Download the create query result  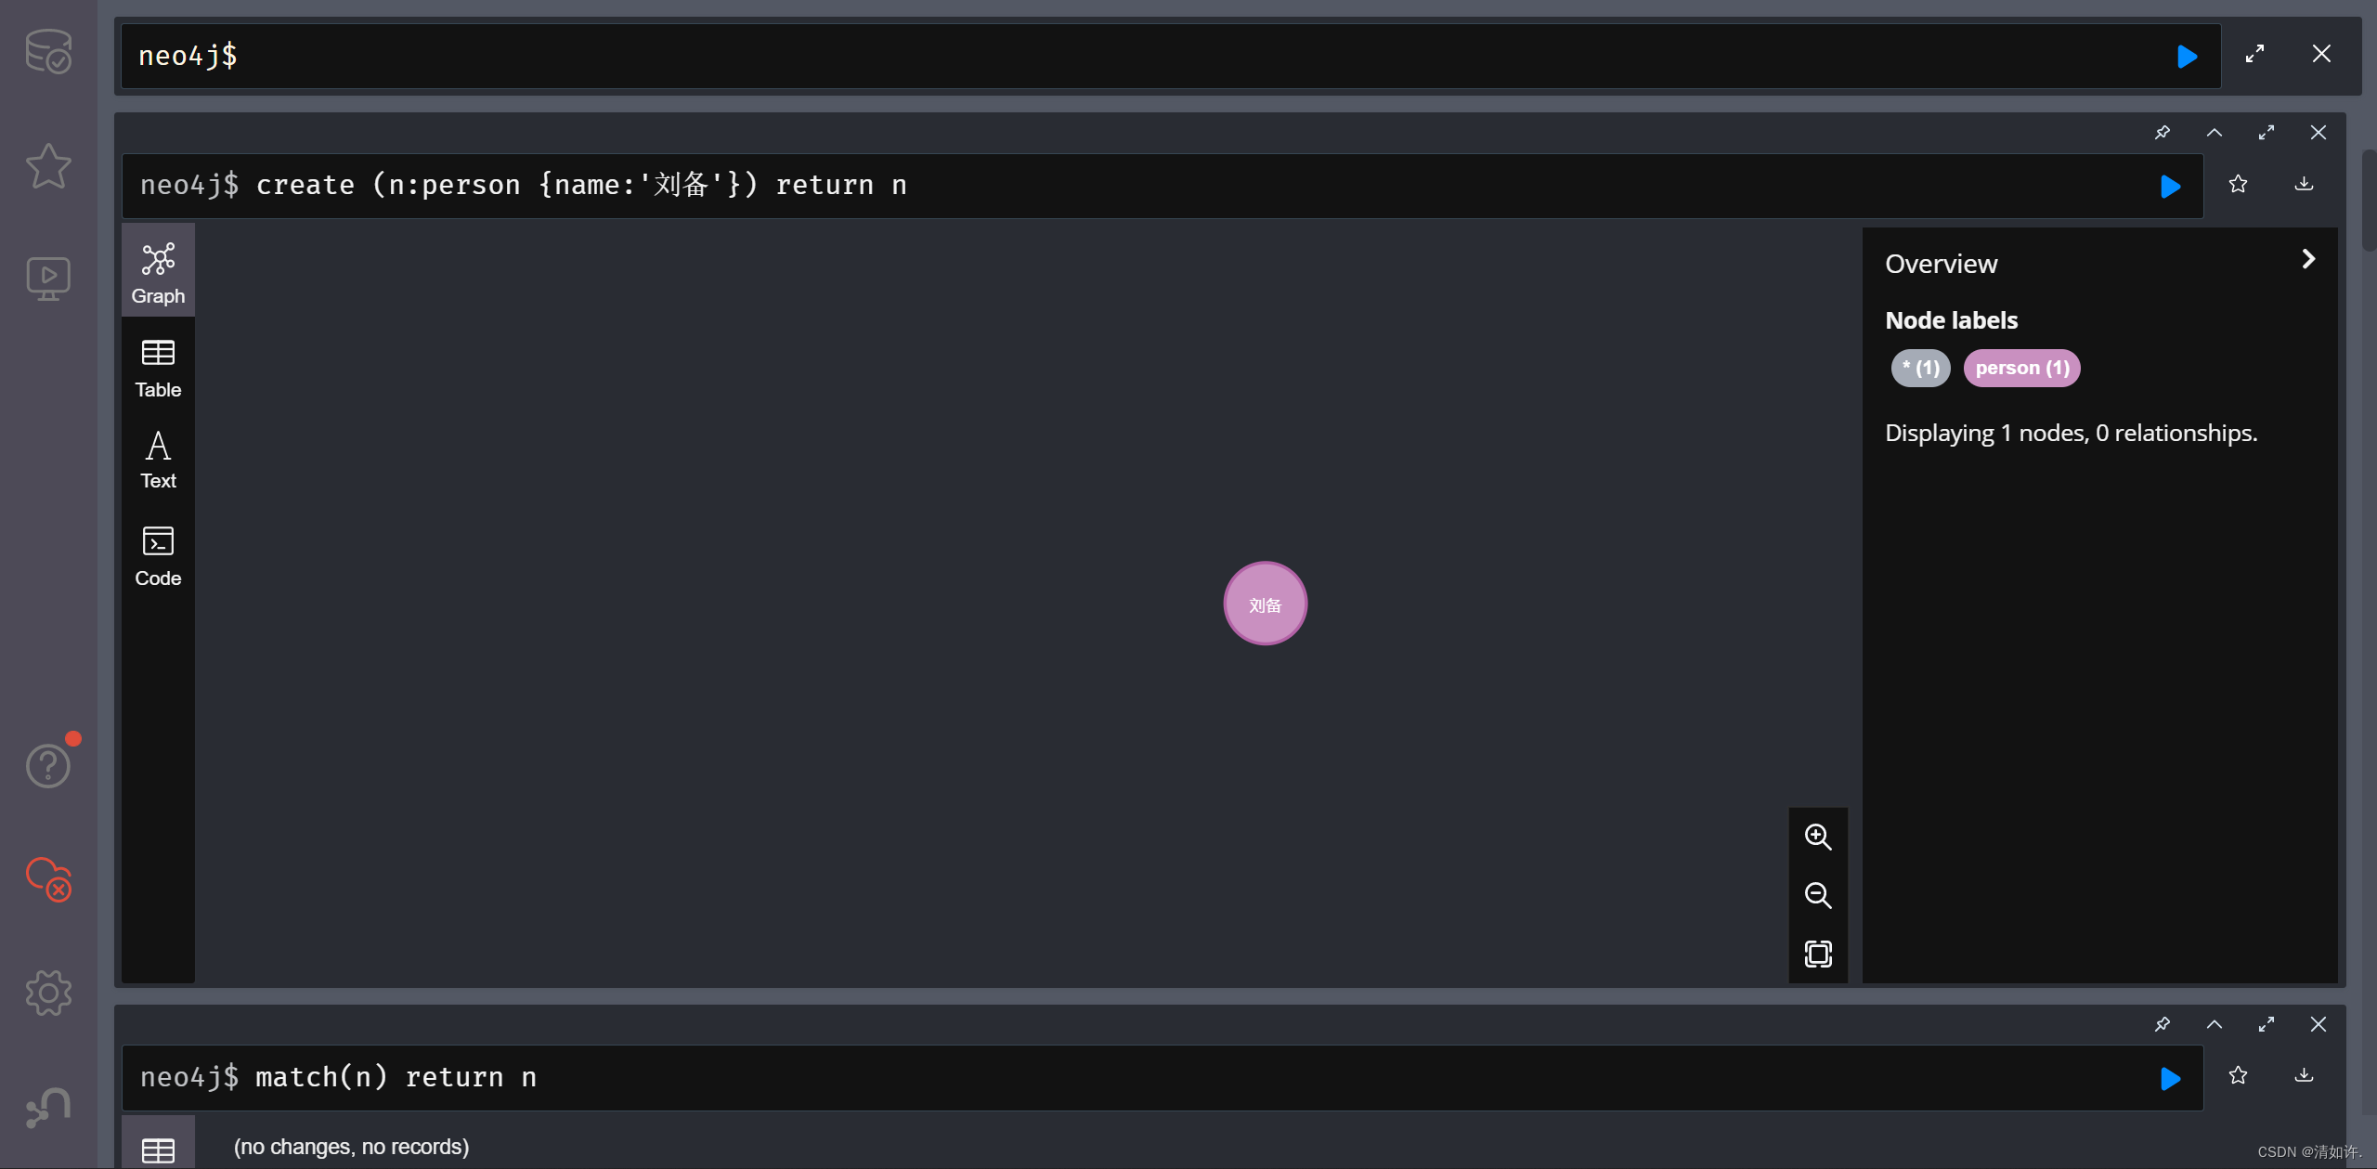tap(2305, 184)
